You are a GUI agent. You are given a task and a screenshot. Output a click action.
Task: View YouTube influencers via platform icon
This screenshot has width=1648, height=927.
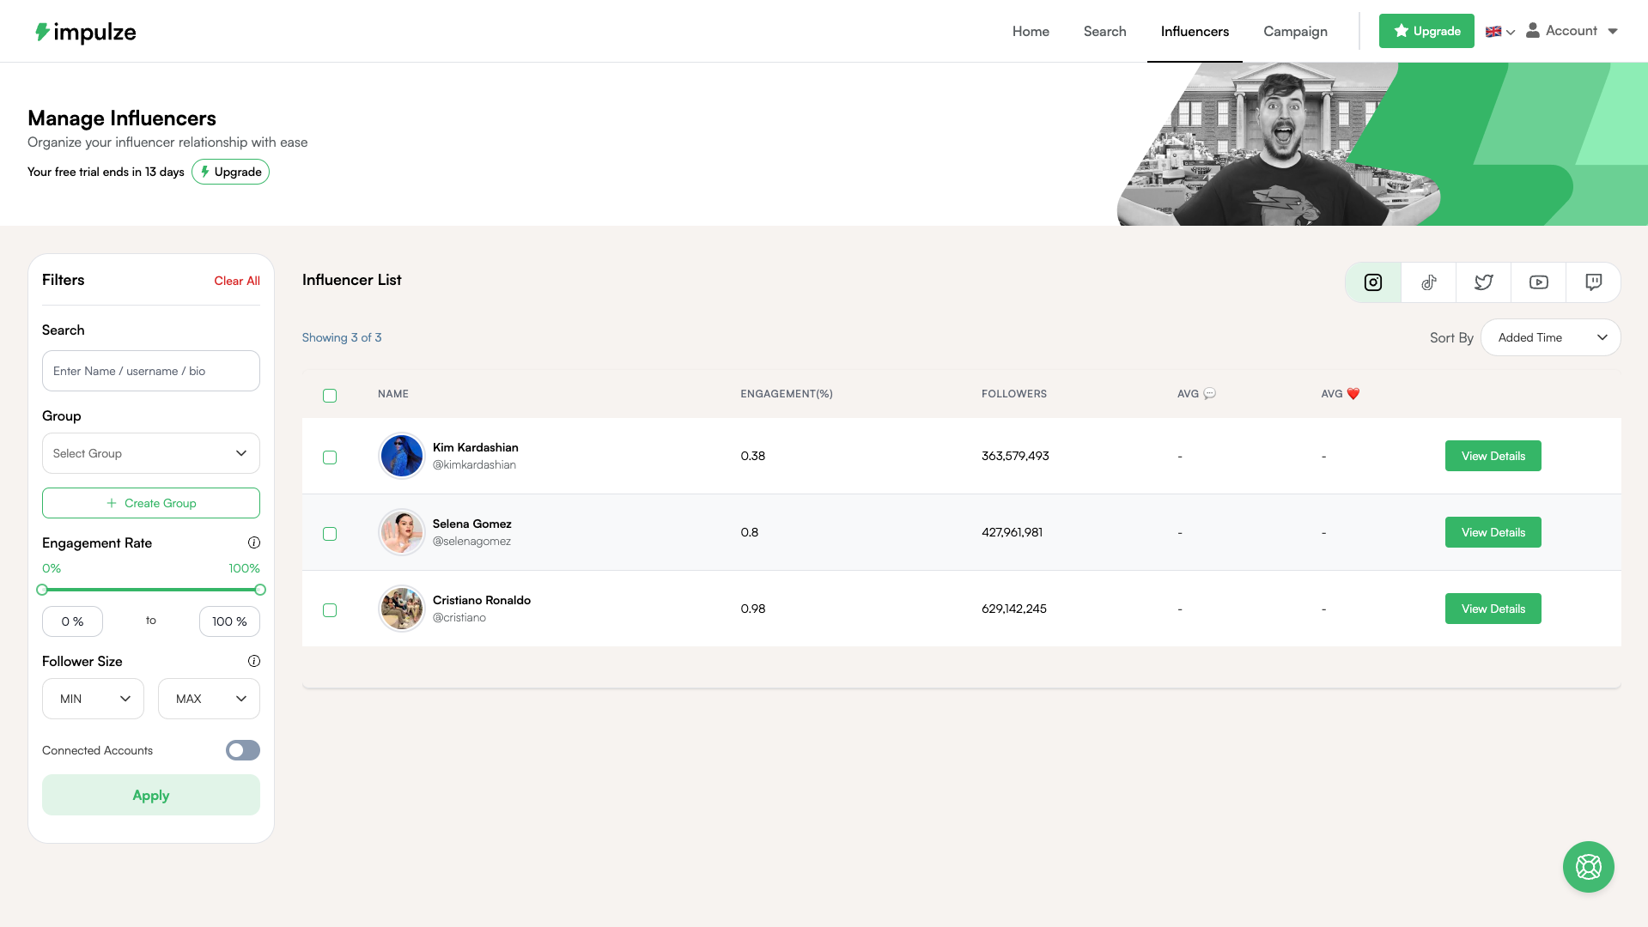point(1538,282)
